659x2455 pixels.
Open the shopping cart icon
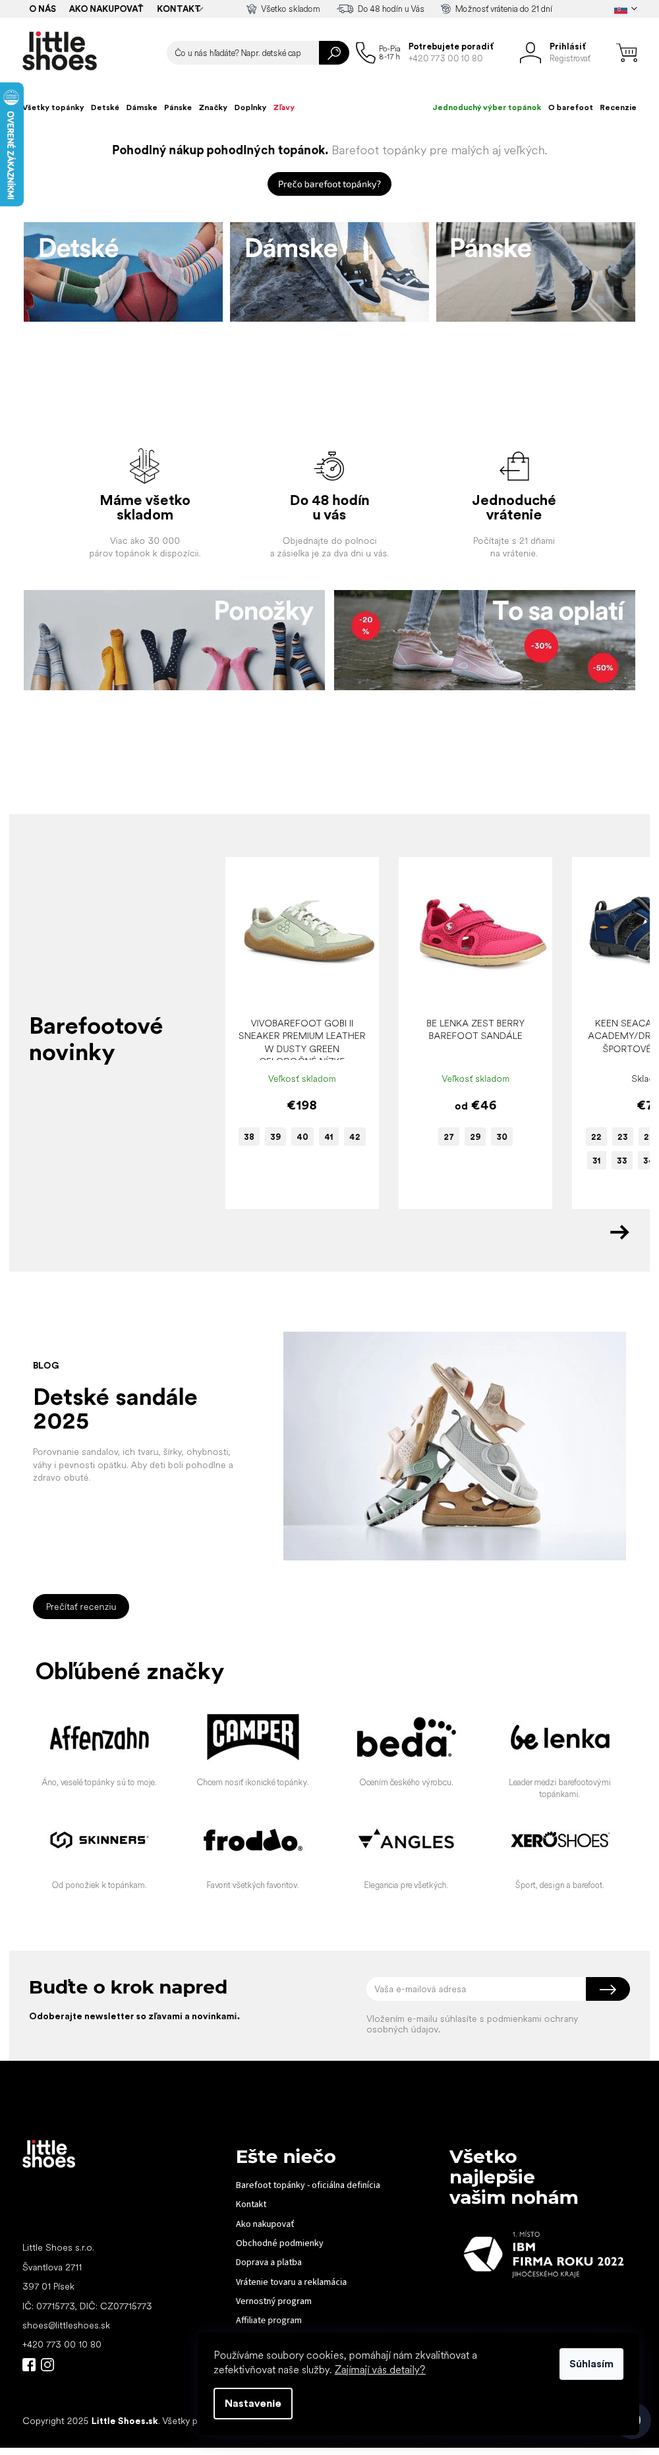click(x=627, y=53)
